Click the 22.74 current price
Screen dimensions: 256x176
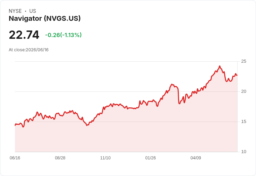(x=24, y=35)
